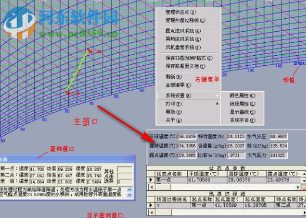
Task: Expand the 打印 submenu arrow
Action: pyautogui.click(x=217, y=103)
